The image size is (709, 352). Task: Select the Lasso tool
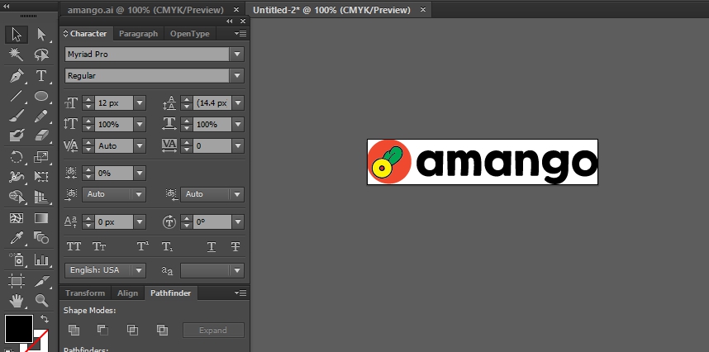(41, 55)
